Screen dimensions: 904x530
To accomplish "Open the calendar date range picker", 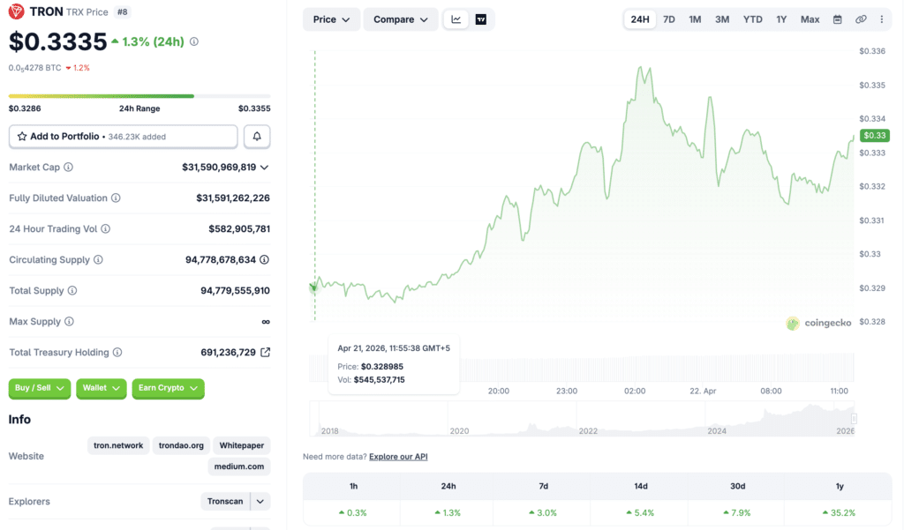I will click(838, 19).
